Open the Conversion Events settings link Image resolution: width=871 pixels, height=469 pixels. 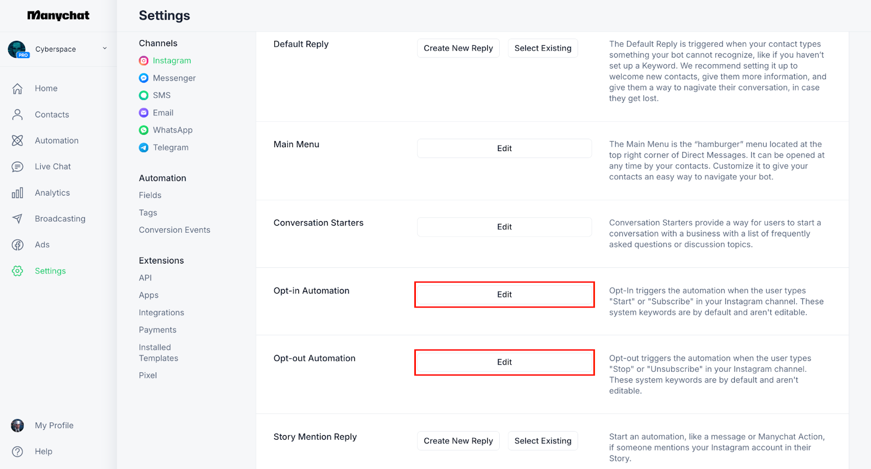(174, 230)
